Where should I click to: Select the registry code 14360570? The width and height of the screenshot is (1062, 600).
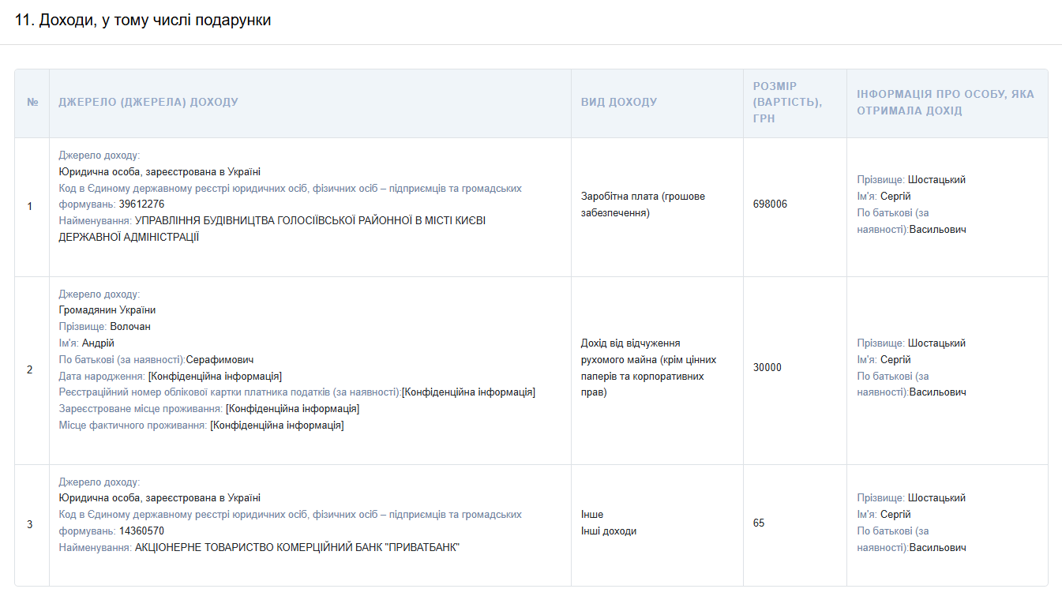[x=141, y=531]
